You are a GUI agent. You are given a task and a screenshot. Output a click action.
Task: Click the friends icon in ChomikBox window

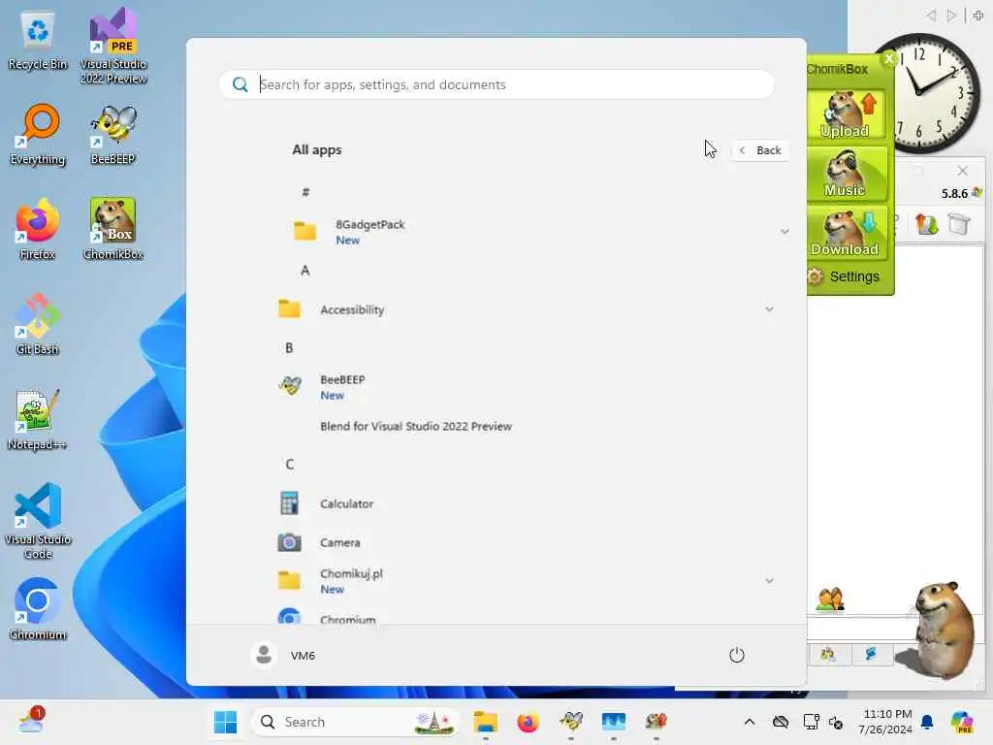point(830,599)
